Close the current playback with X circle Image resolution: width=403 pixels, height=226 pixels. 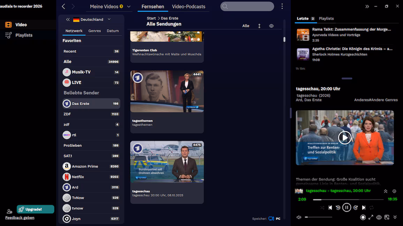tap(394, 191)
